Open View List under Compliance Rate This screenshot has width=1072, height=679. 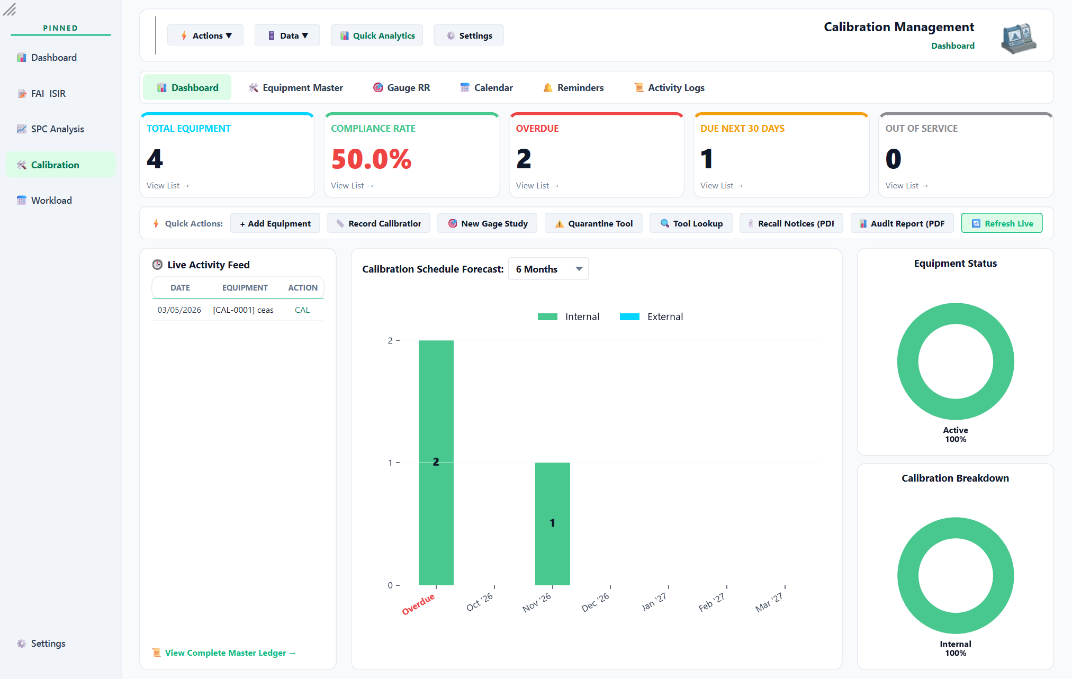click(352, 186)
